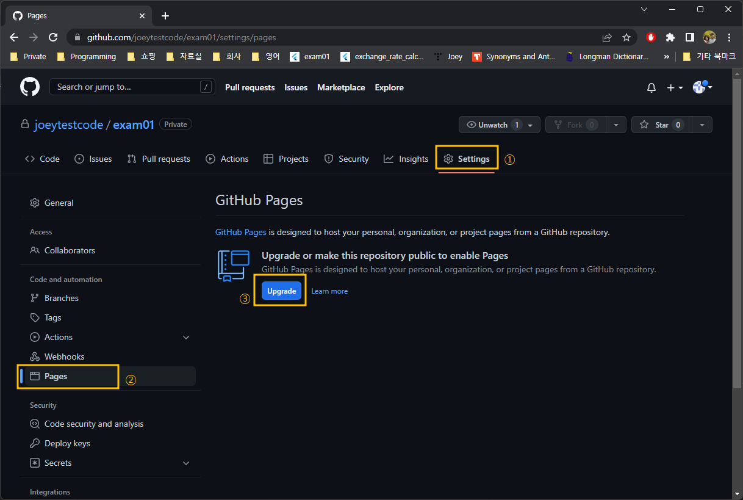Reload the page
This screenshot has height=500, width=743.
tap(53, 37)
